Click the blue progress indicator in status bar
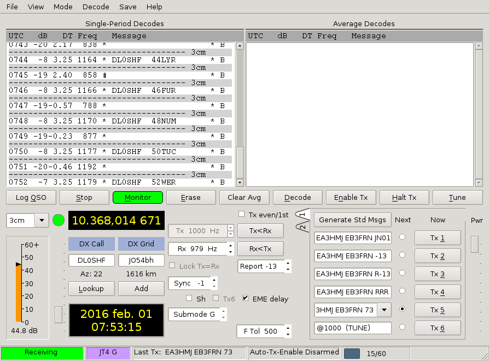 pos(351,353)
